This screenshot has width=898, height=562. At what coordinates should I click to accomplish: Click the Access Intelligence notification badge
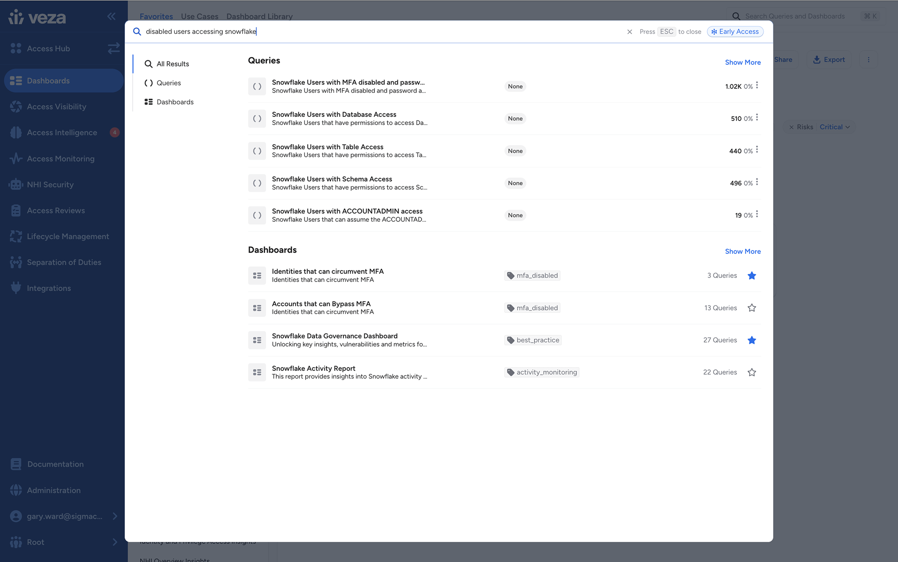(x=115, y=132)
